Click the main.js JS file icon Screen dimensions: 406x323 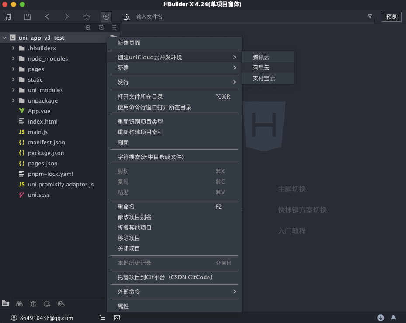click(x=22, y=132)
